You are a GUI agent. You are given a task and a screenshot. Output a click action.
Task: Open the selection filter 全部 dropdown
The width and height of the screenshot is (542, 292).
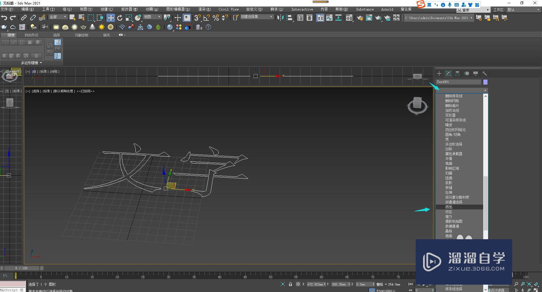point(58,17)
